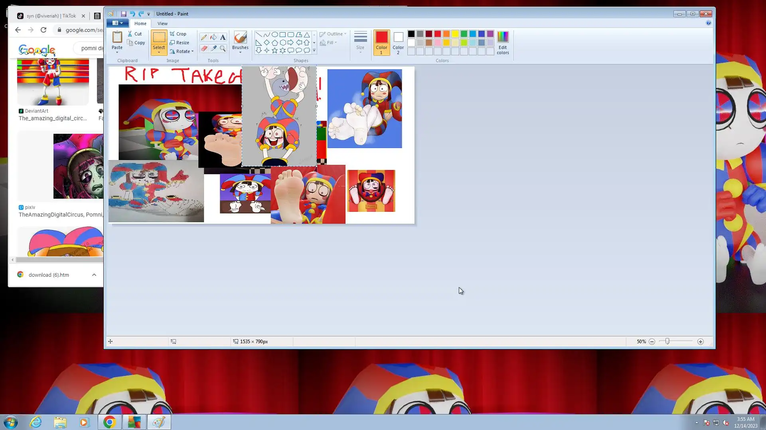Select the Pencil tool

[204, 37]
